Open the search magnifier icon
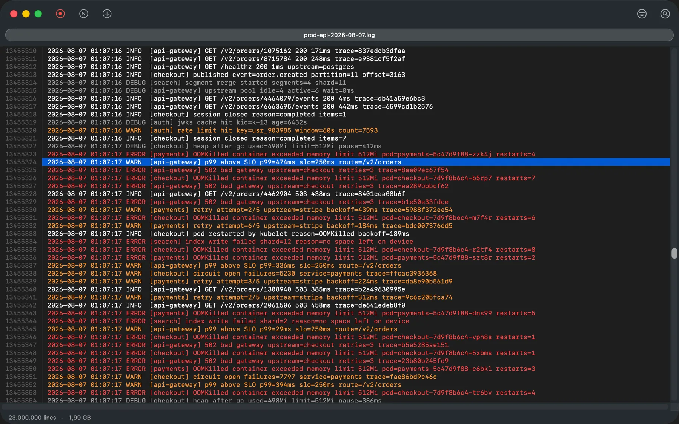The height and width of the screenshot is (424, 679). (x=665, y=14)
